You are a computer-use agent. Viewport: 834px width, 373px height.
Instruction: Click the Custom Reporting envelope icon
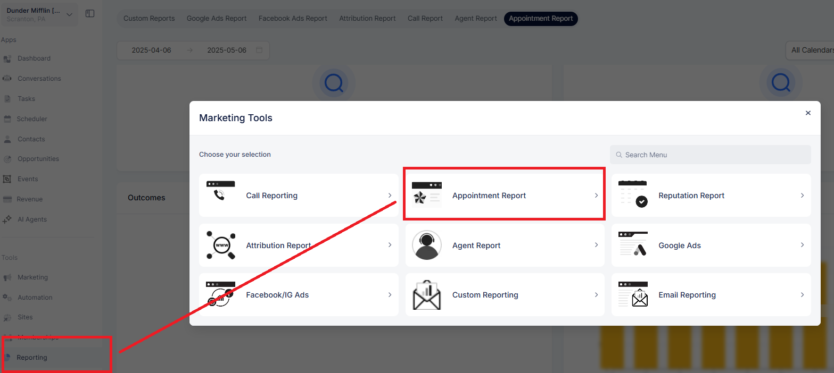[426, 295]
